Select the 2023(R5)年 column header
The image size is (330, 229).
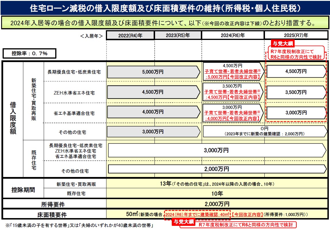178,35
